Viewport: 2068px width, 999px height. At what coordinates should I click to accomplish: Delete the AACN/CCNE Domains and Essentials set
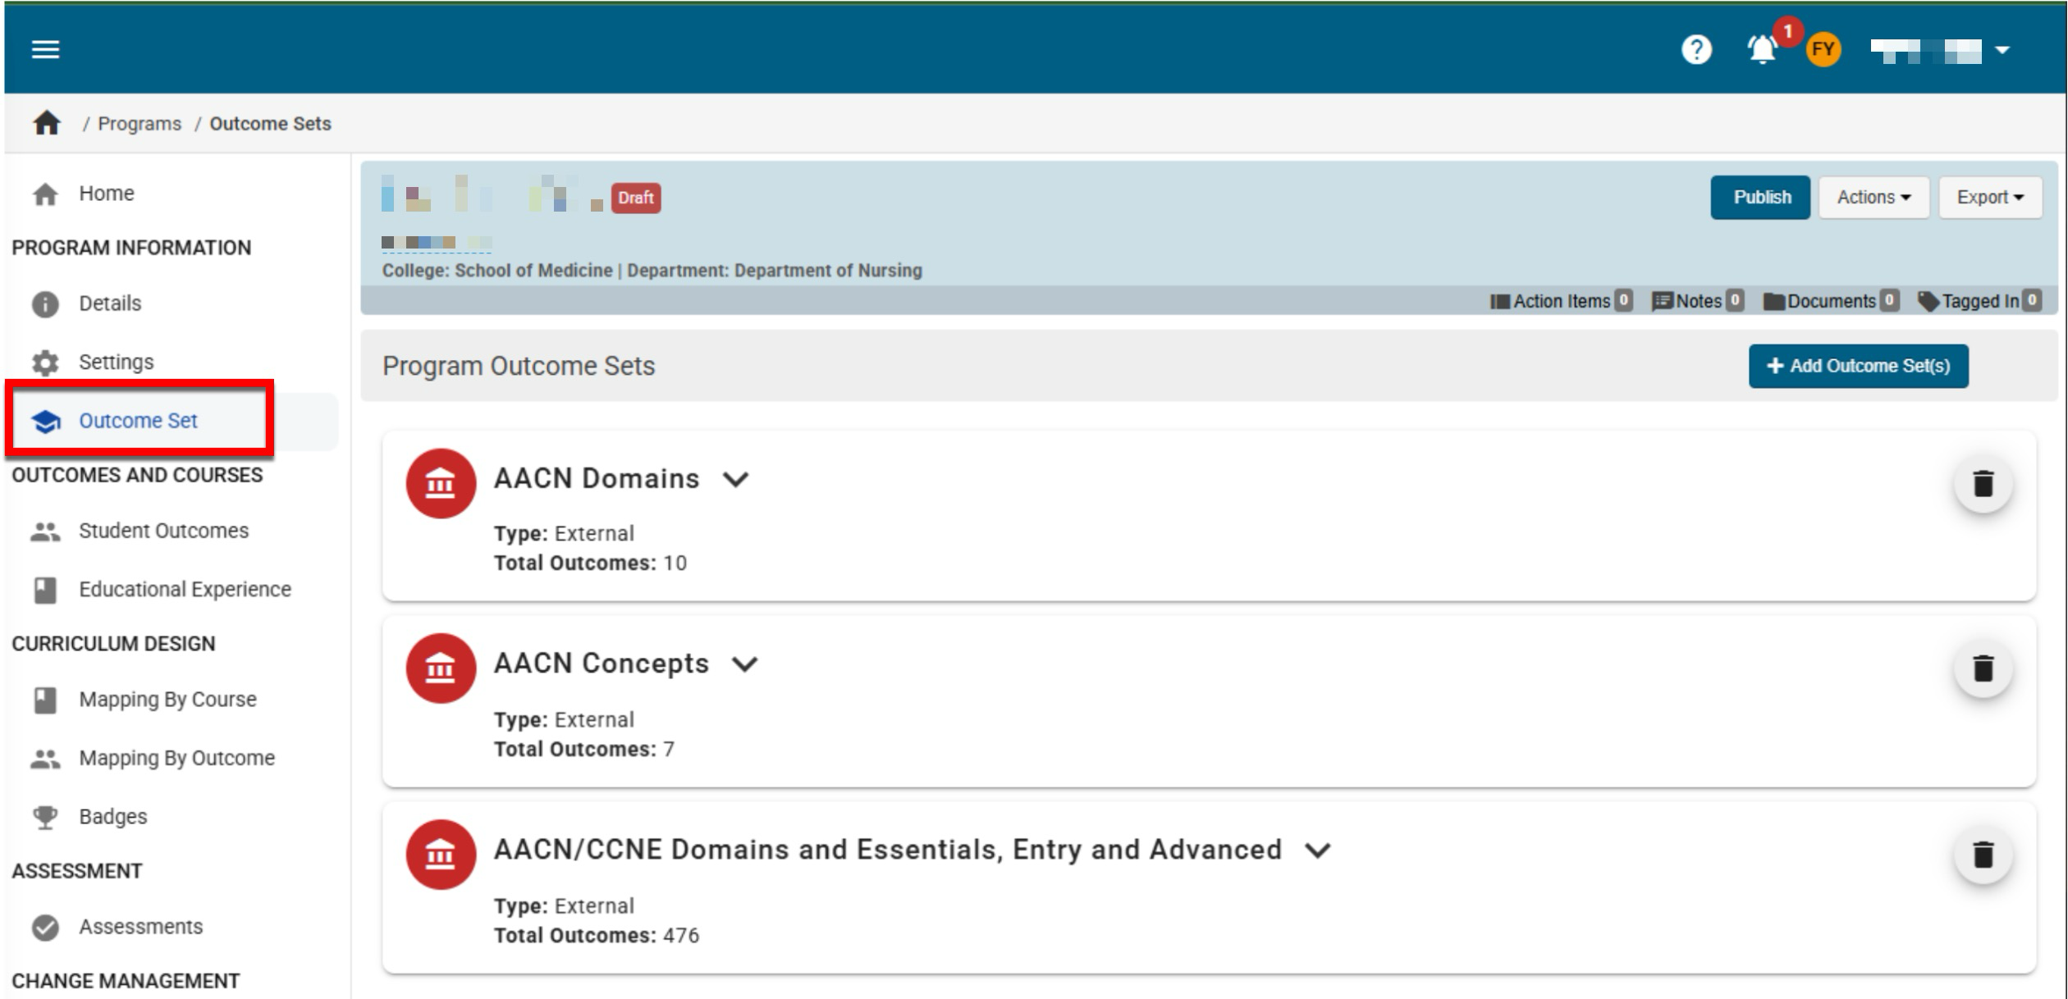coord(1983,855)
